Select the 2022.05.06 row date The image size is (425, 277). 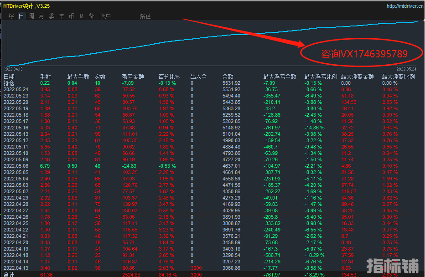(16, 166)
